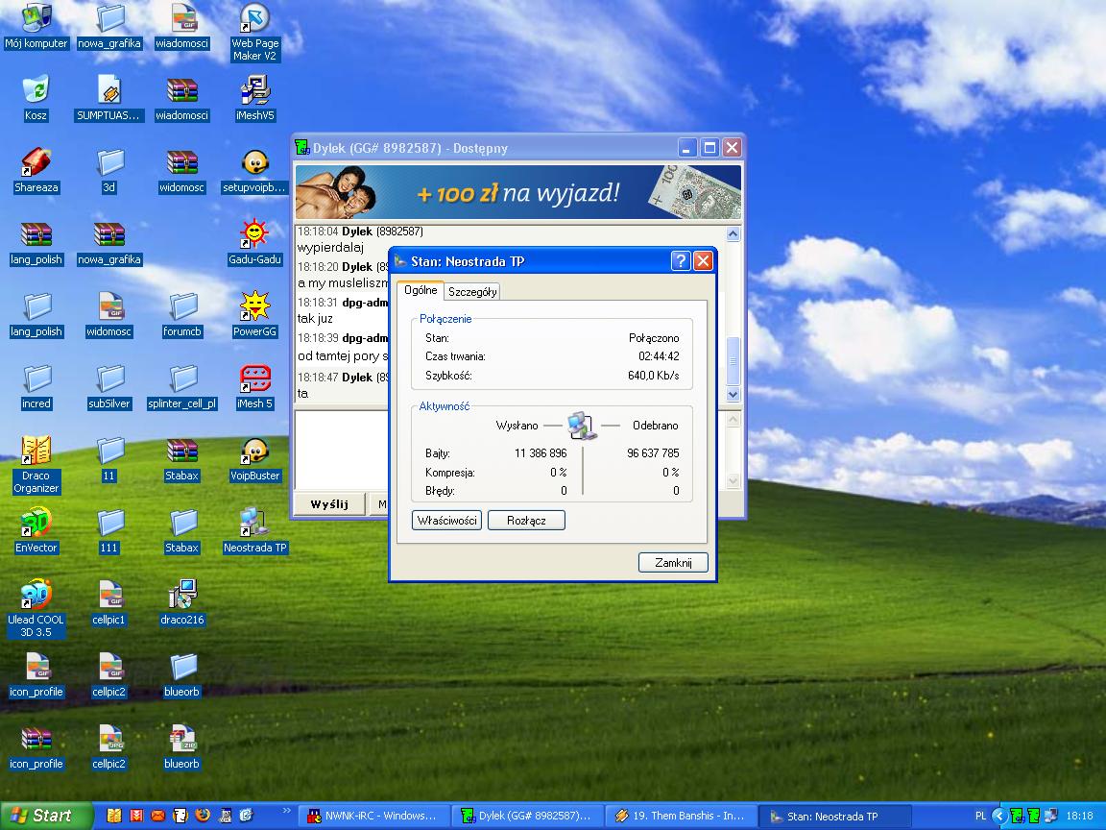The width and height of the screenshot is (1106, 830).
Task: Click the help question mark button in Stan dialog
Action: [681, 261]
